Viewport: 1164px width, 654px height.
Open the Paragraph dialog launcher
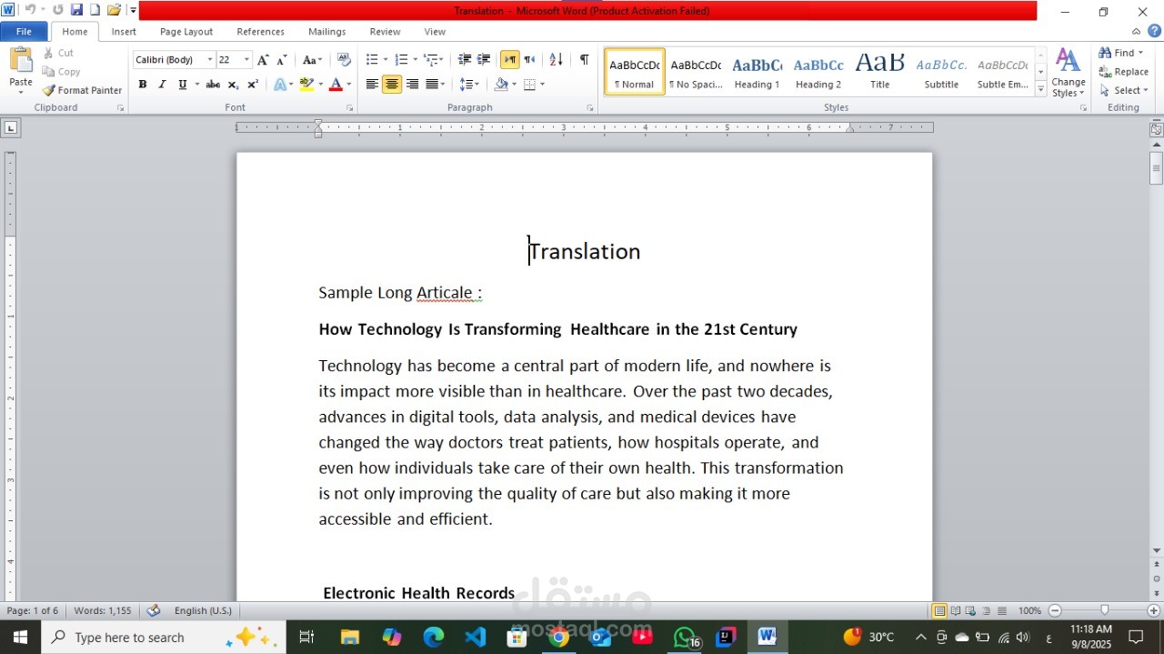(x=590, y=108)
